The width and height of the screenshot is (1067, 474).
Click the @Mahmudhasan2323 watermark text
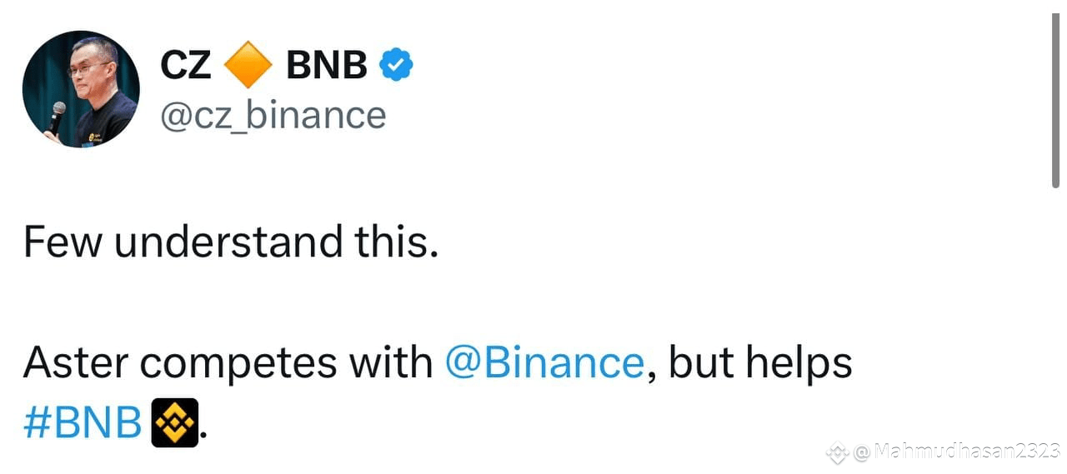tap(957, 452)
